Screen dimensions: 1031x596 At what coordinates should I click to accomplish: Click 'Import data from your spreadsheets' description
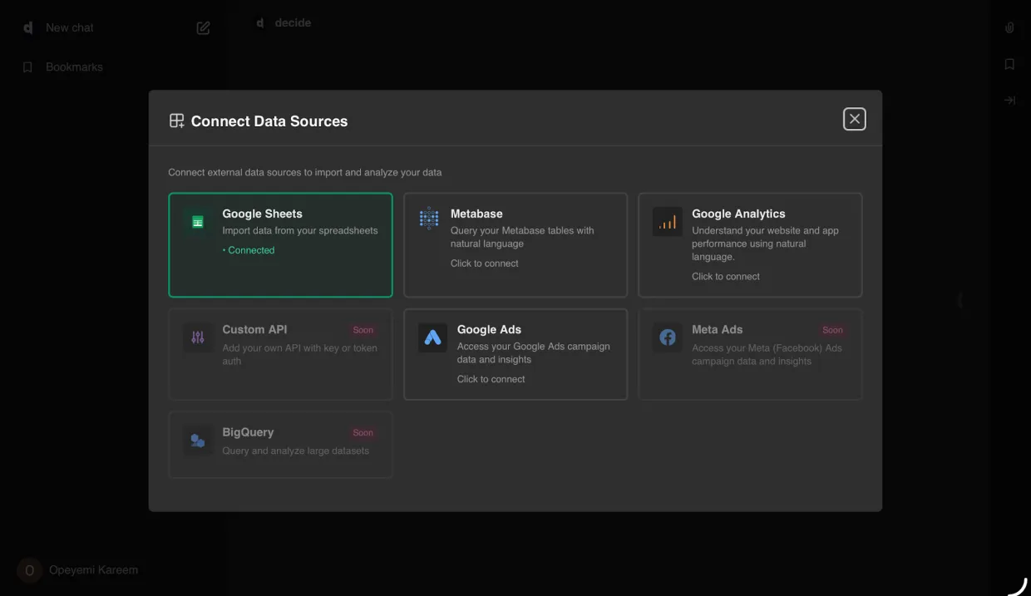tap(299, 231)
